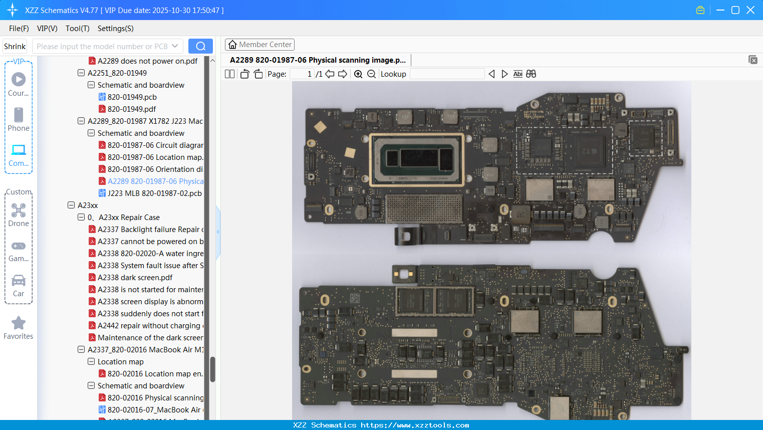Viewport: 763px width, 430px height.
Task: Open the Settings(S) menu
Action: click(x=115, y=29)
